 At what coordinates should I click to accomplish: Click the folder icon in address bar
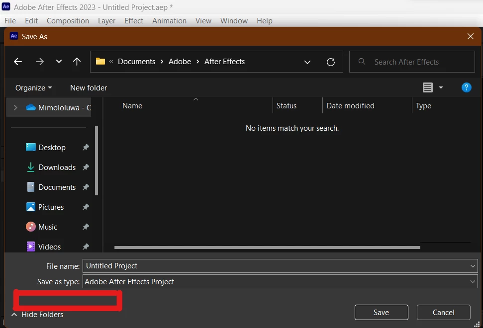pyautogui.click(x=100, y=61)
